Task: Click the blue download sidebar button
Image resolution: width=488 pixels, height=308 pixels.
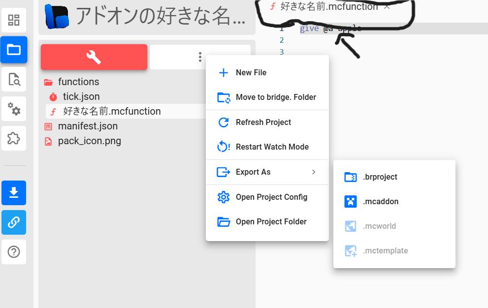Action: (14, 192)
